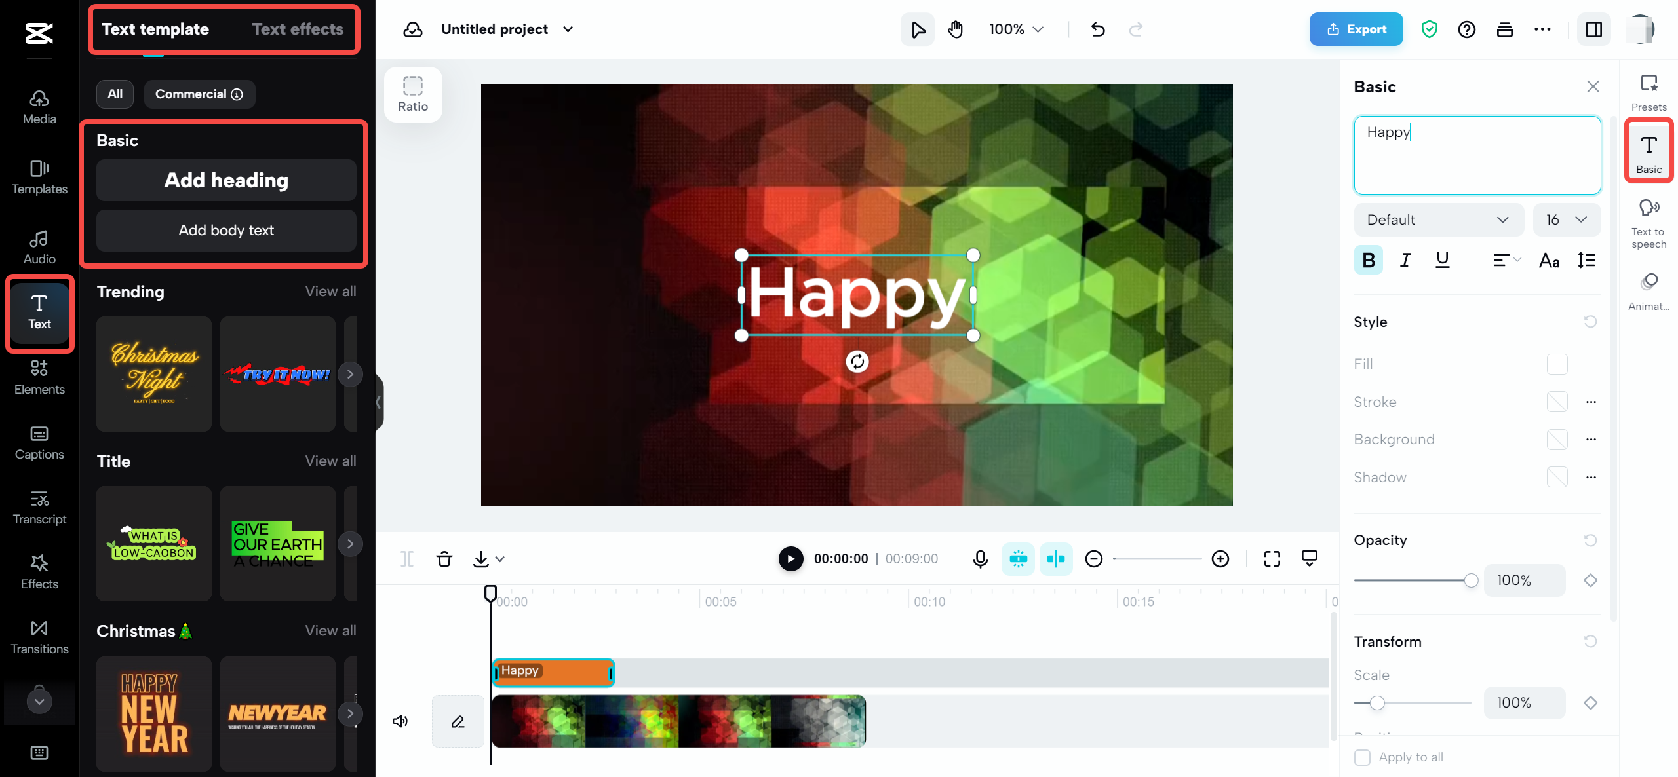
Task: Switch to the Text effects tab
Action: click(x=298, y=29)
